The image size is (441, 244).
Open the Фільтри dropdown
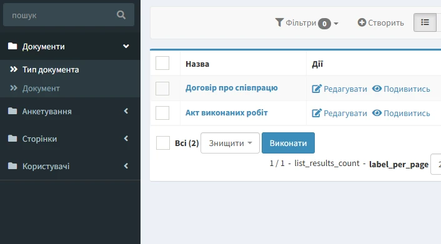coord(307,22)
